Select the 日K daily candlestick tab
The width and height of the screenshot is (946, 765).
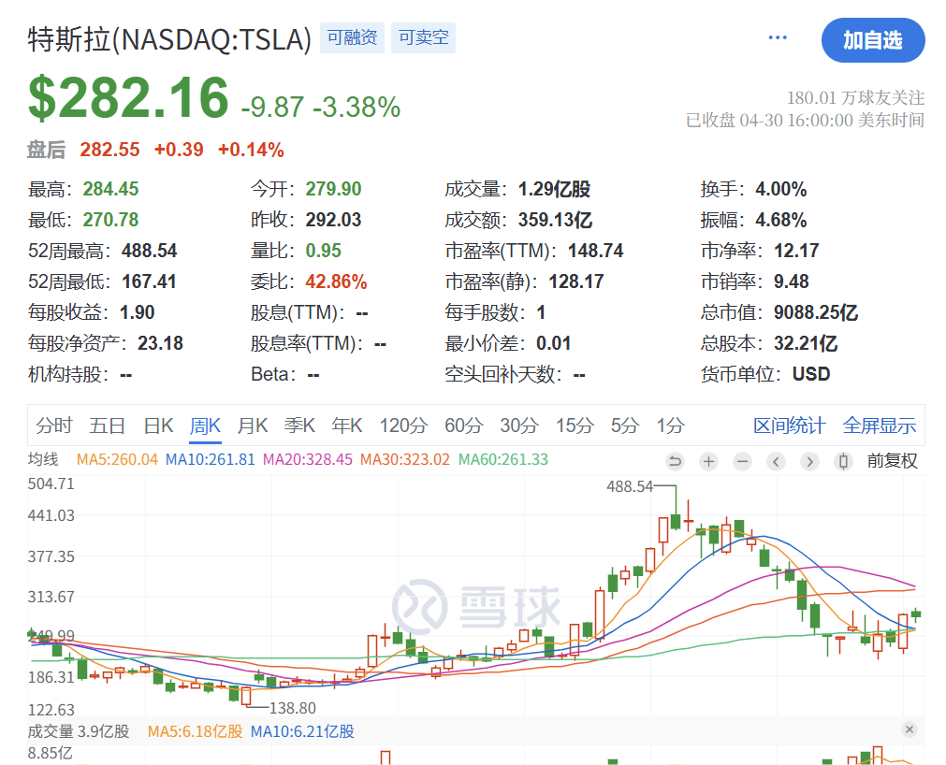tap(159, 426)
